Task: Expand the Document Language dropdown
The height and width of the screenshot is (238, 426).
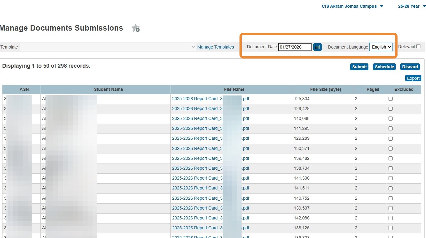Action: [381, 47]
